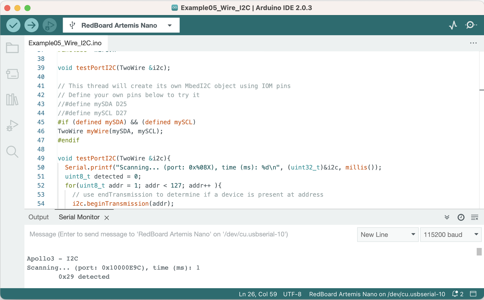Viewport: 484px width, 300px height.
Task: Click the editor scrollbar marker
Action: click(x=481, y=90)
